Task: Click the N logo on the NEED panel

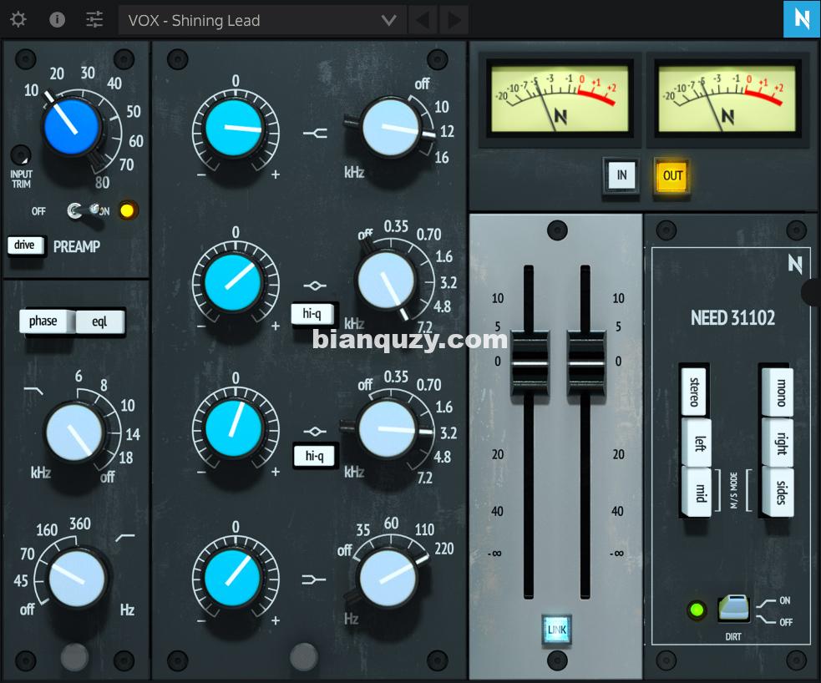Action: (795, 263)
